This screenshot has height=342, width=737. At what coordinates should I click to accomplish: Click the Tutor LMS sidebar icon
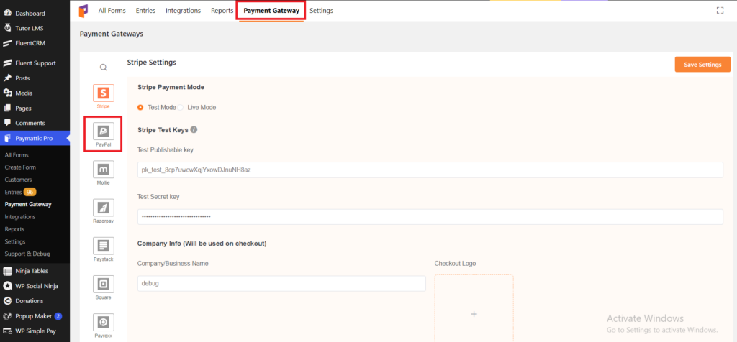[x=7, y=28]
